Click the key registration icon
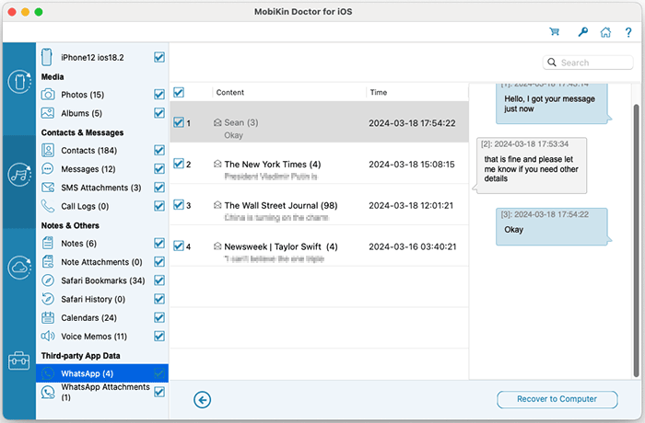Image resolution: width=645 pixels, height=423 pixels. 582,31
